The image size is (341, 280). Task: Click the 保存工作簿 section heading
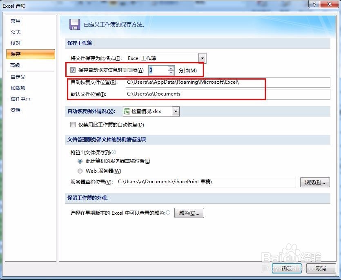(80, 43)
